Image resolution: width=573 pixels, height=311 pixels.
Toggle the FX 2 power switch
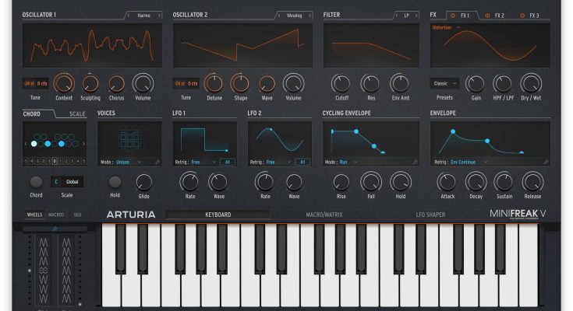[488, 16]
